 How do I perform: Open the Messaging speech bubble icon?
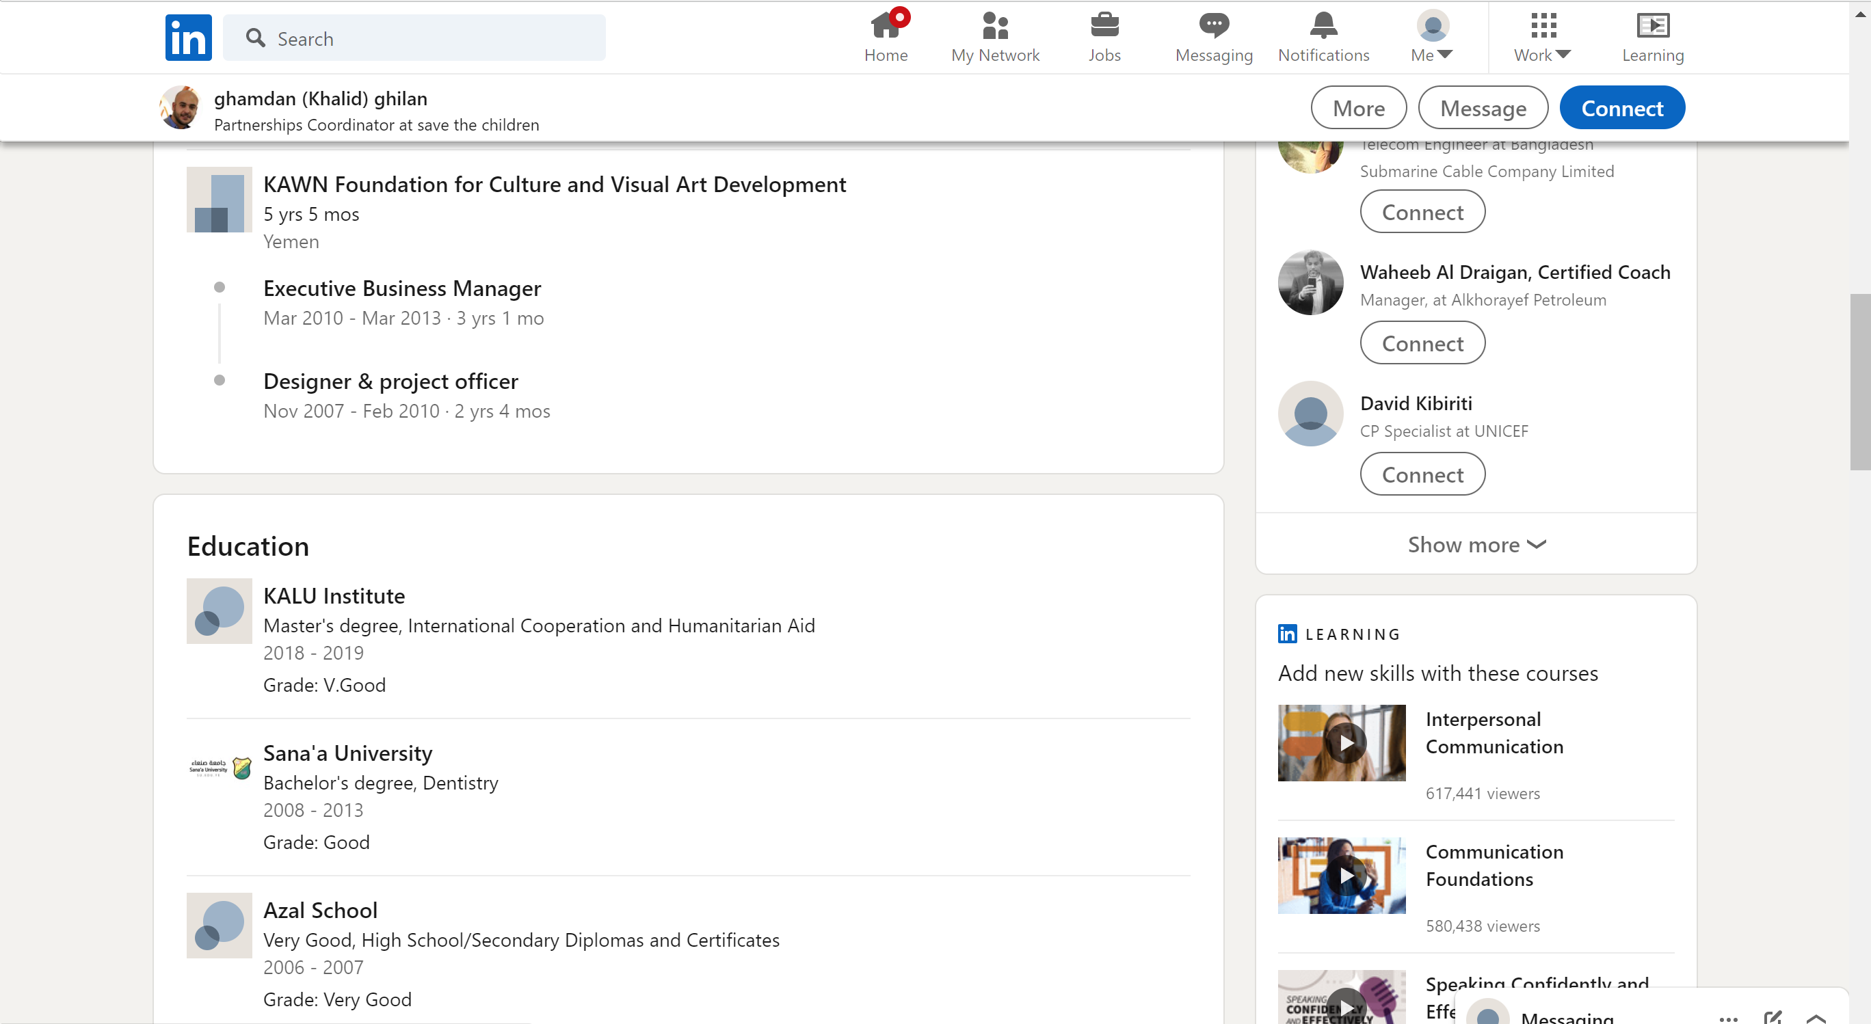1213,26
